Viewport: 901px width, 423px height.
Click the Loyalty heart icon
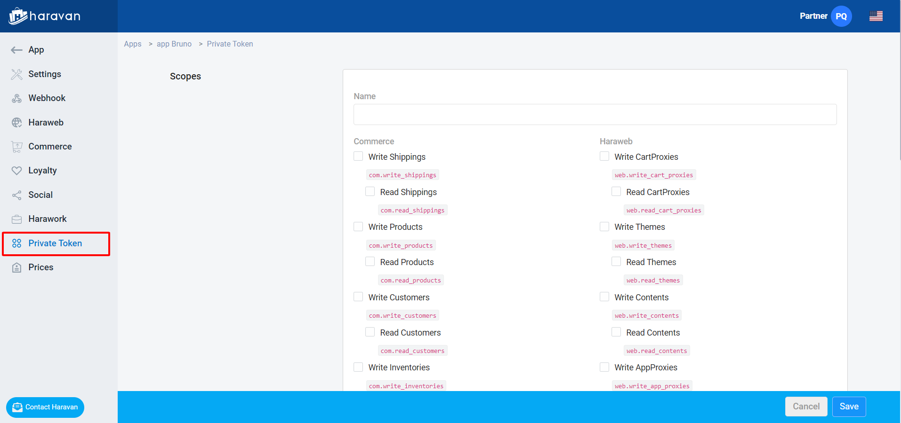(16, 171)
